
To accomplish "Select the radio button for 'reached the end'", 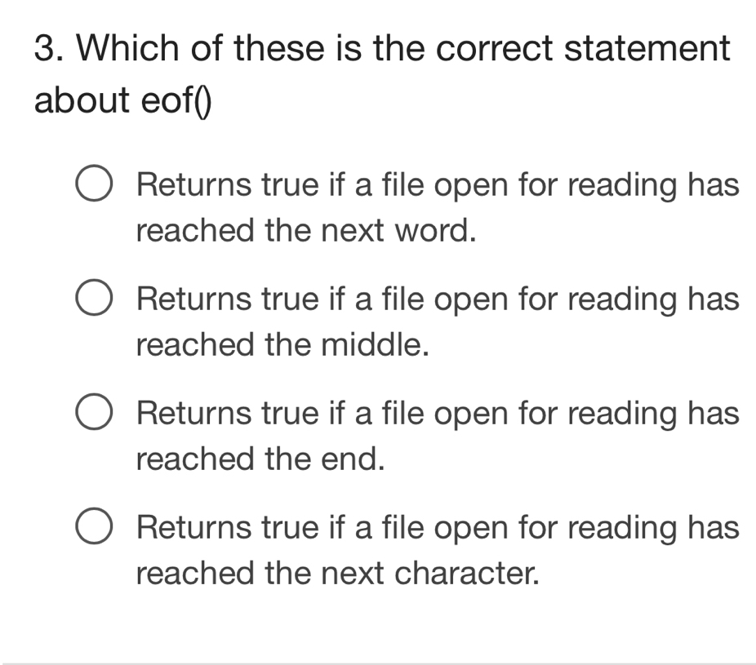I will coord(94,411).
